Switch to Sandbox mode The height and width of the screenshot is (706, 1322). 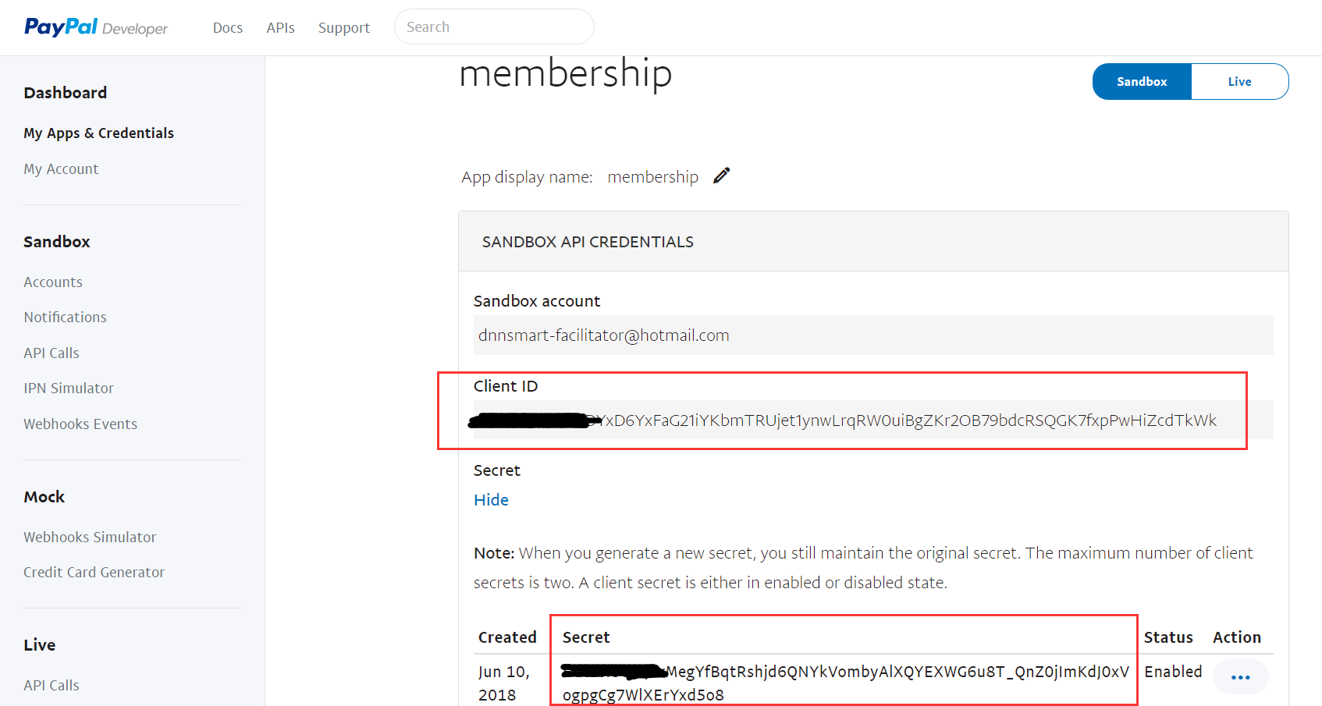click(x=1142, y=81)
